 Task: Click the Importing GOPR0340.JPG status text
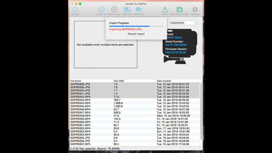tap(126, 29)
